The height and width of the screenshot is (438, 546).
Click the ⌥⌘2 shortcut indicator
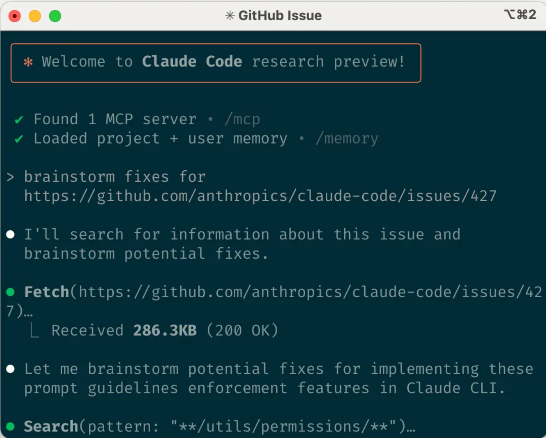tap(520, 15)
